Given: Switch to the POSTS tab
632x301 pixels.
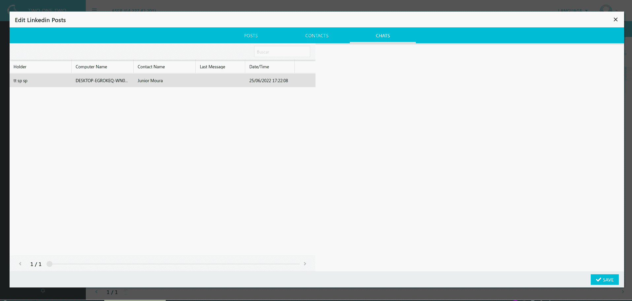Looking at the screenshot, I should pyautogui.click(x=251, y=36).
